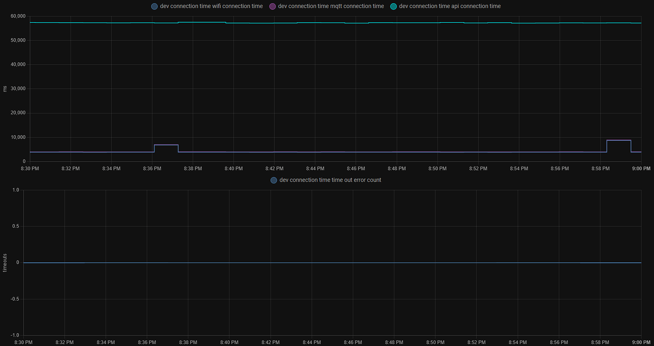
Task: Toggle the time out error count legend circle
Action: tap(273, 180)
